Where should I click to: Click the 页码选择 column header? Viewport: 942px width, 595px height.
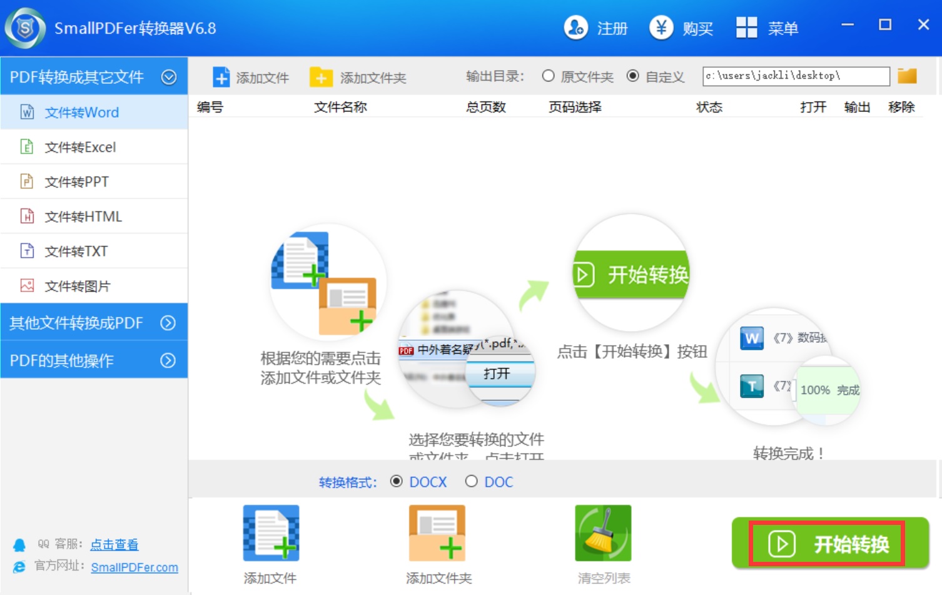click(575, 107)
